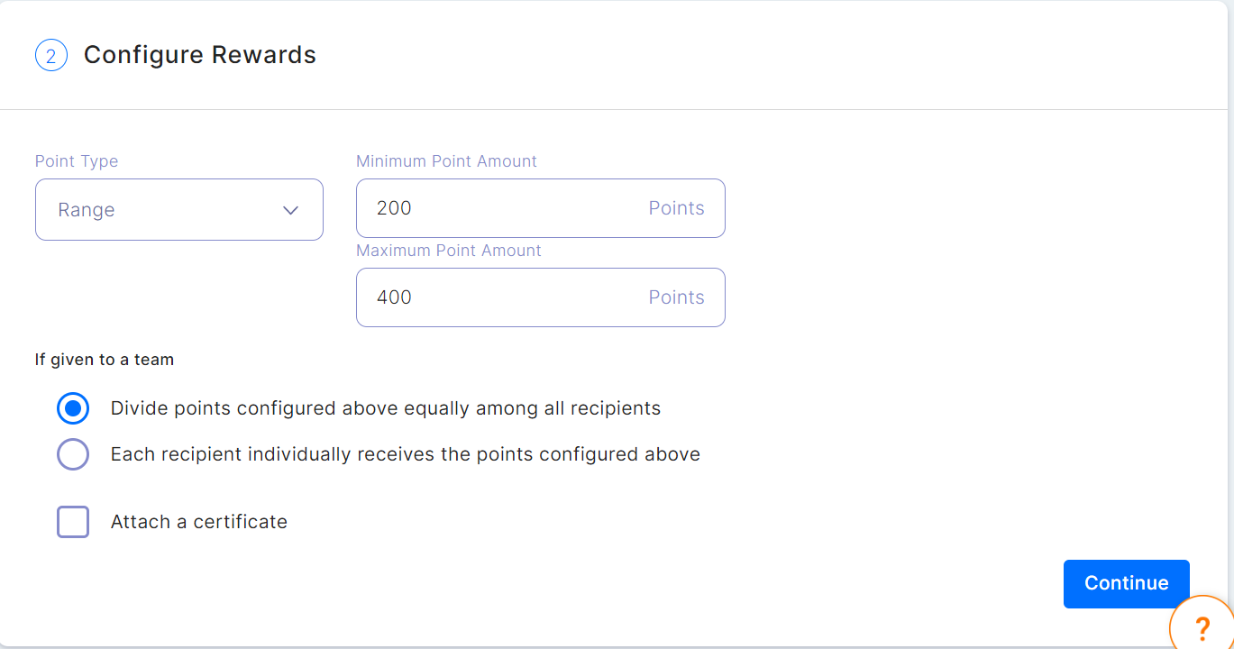
Task: Focus the Maximum Point Amount field with 400
Action: 541,297
